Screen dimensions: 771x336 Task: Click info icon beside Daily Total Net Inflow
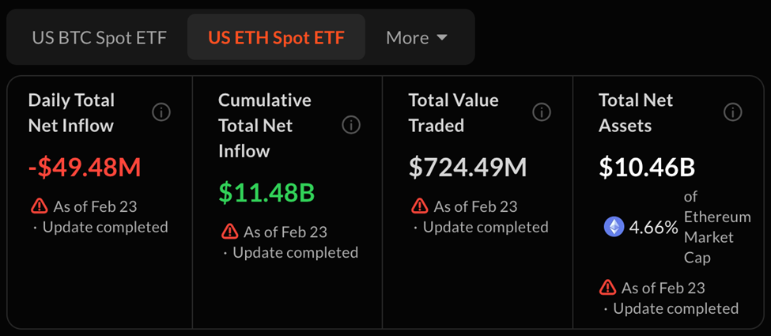(x=161, y=112)
